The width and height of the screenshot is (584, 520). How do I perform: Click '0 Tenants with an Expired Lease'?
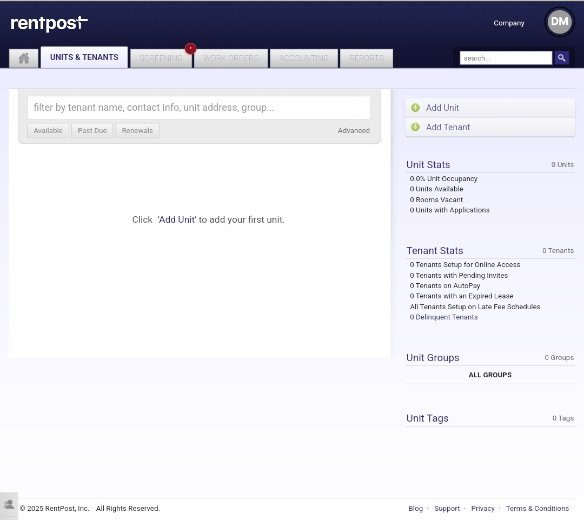click(461, 296)
